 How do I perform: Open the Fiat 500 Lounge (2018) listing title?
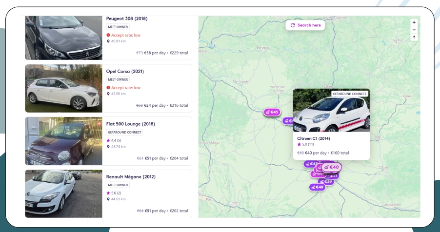[x=130, y=124]
